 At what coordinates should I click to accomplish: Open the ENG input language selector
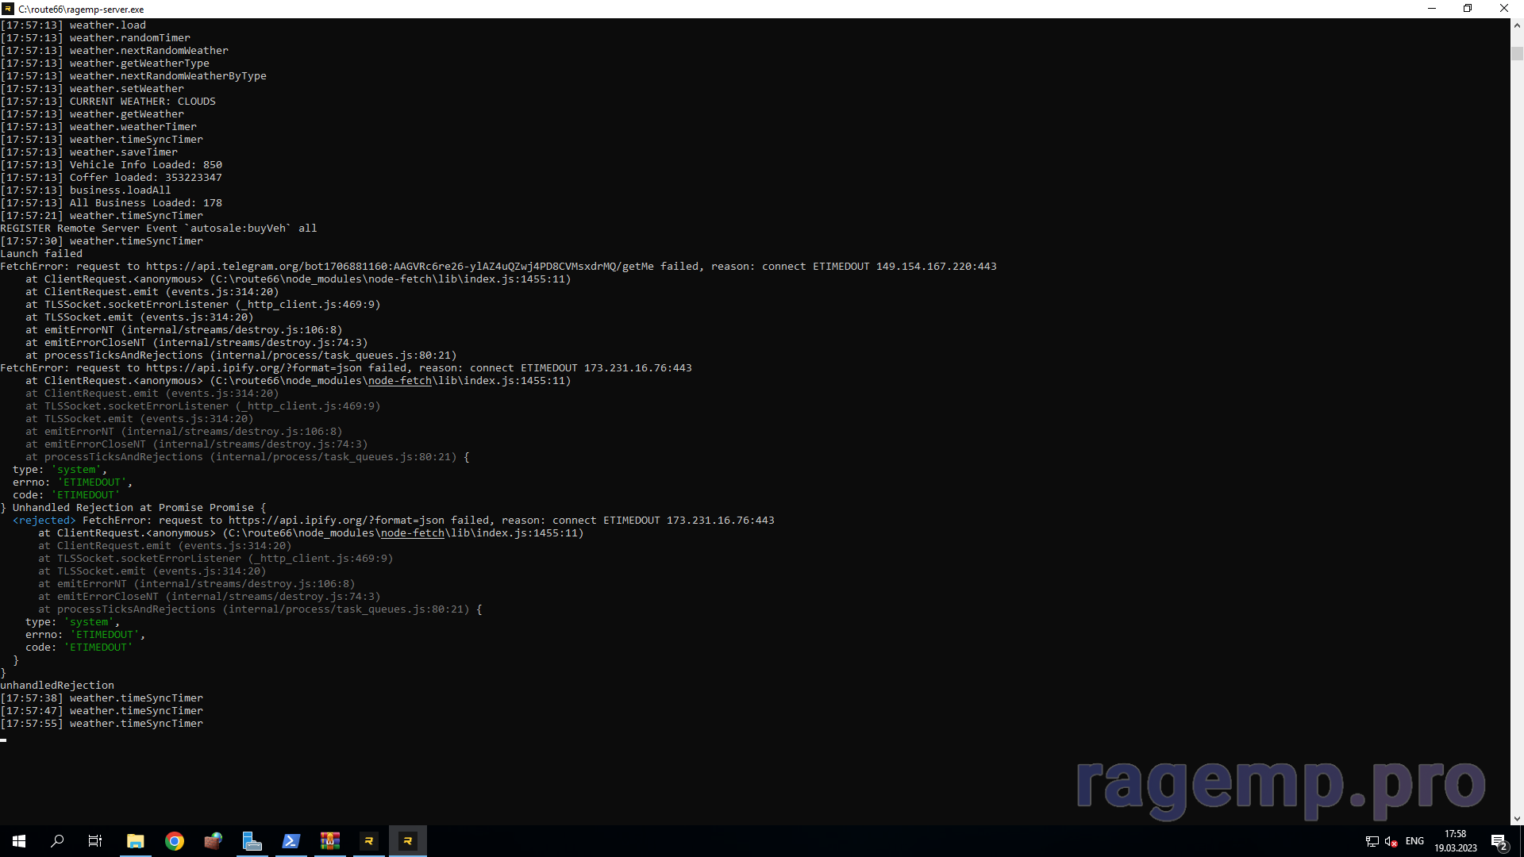(x=1414, y=841)
